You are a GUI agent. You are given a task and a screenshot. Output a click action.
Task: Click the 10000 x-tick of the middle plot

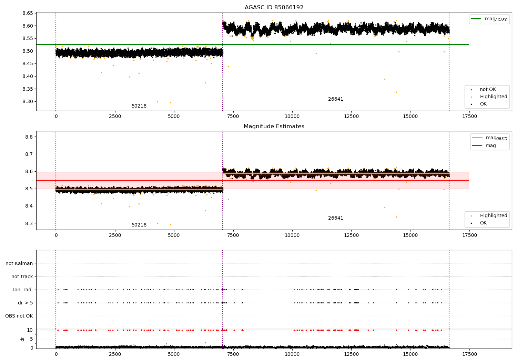point(292,235)
